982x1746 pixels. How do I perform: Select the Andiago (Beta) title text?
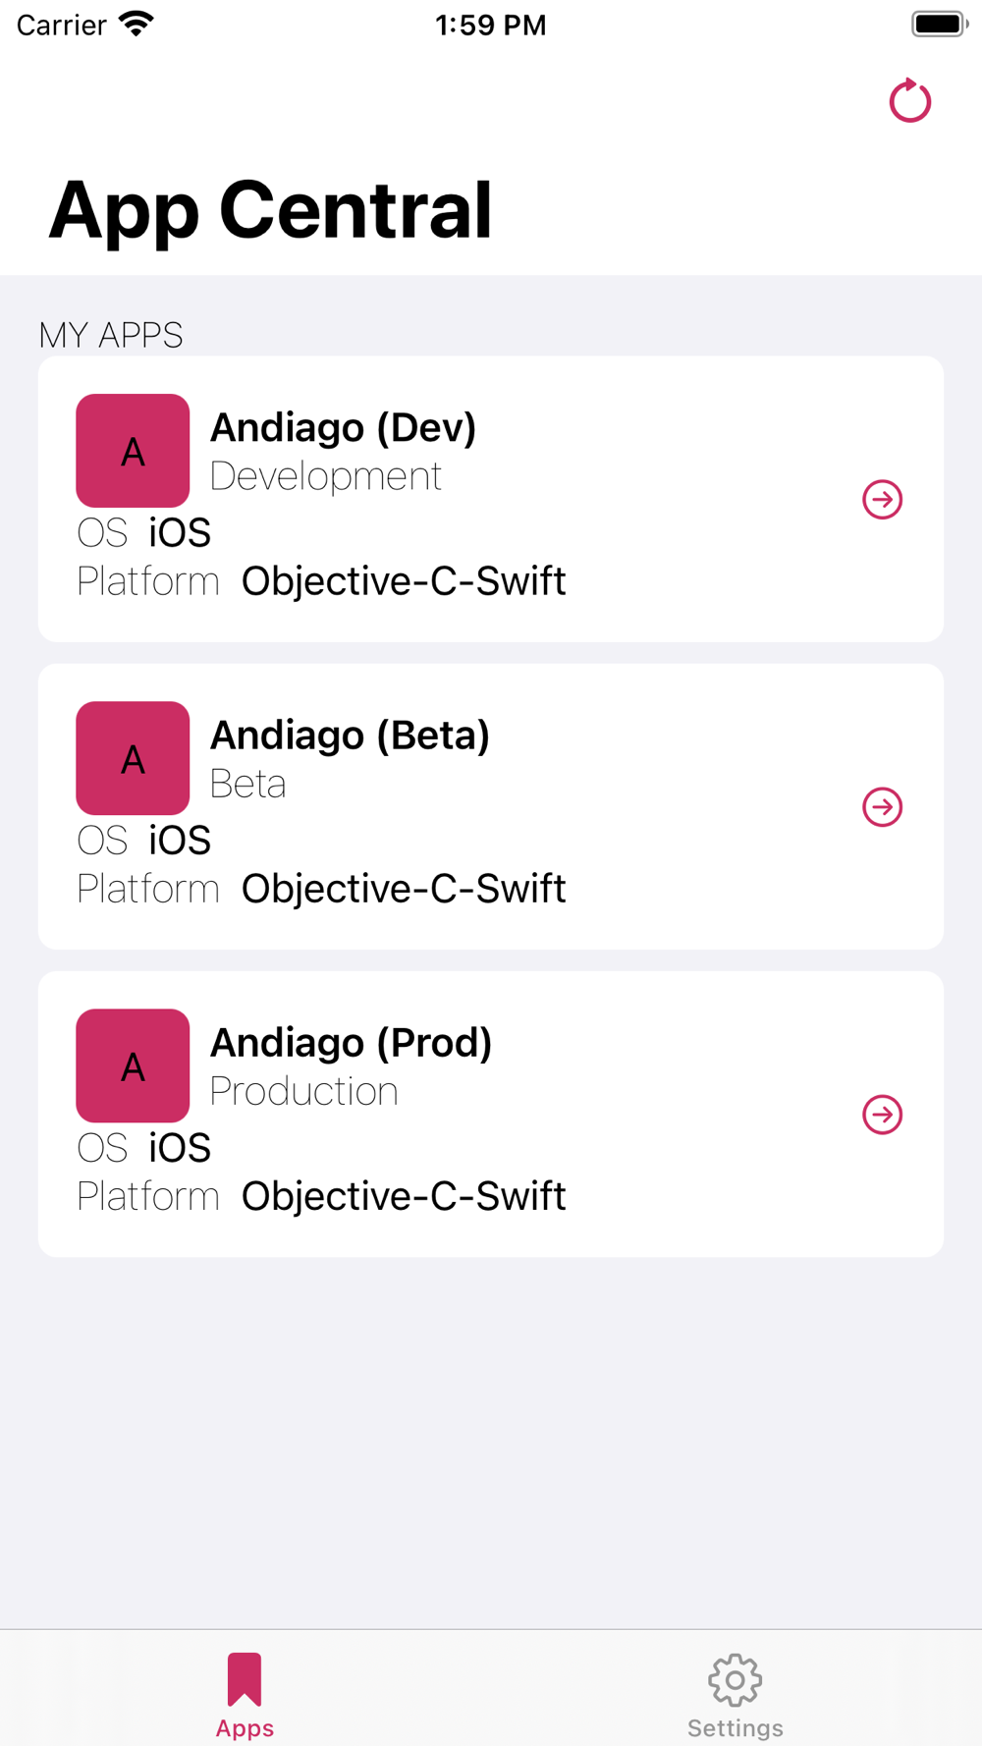coord(350,736)
